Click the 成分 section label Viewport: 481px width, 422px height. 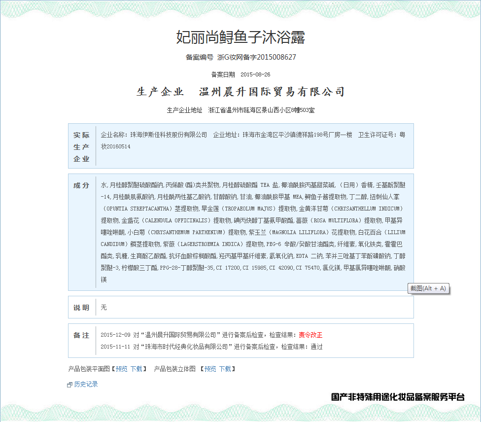tap(81, 185)
